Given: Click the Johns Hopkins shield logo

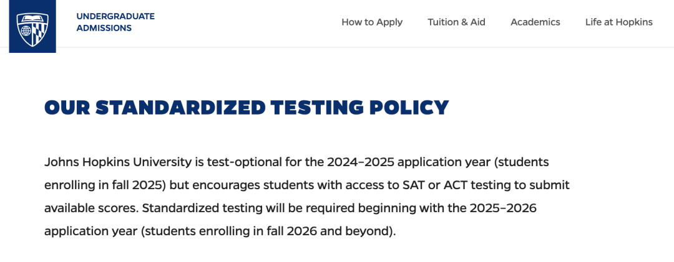Looking at the screenshot, I should pos(32,26).
